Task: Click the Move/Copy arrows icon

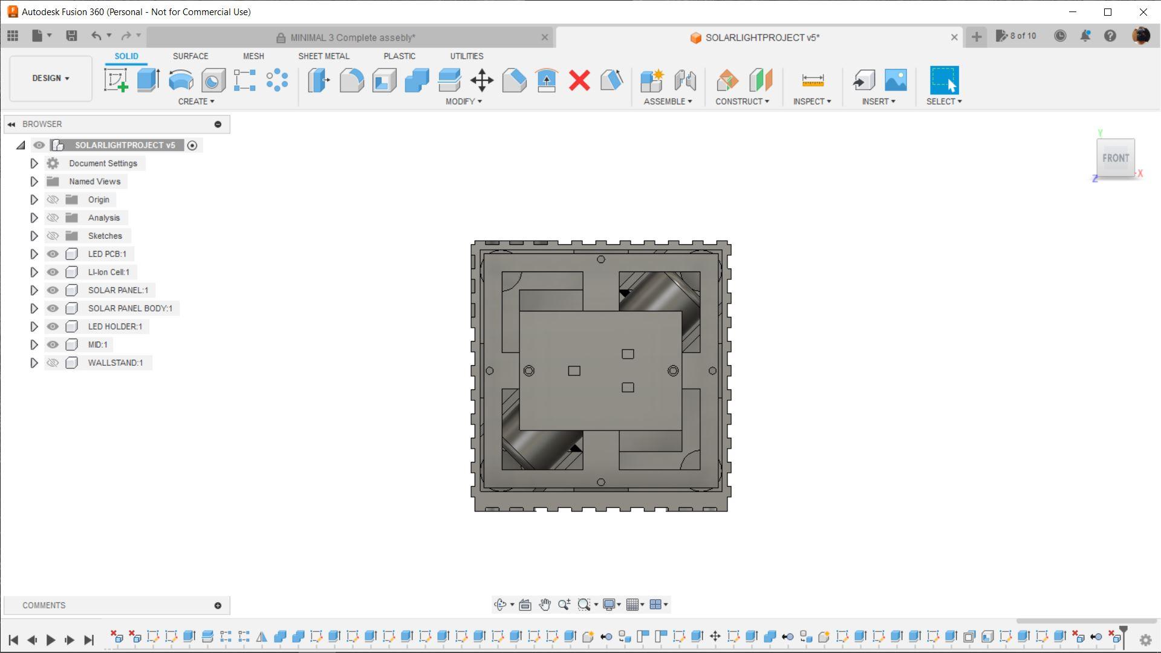Action: click(482, 80)
